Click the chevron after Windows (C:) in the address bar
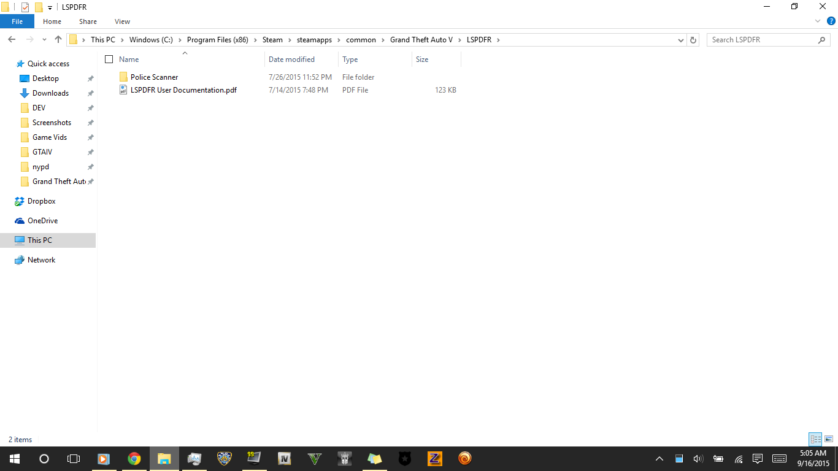838x471 pixels. point(180,40)
